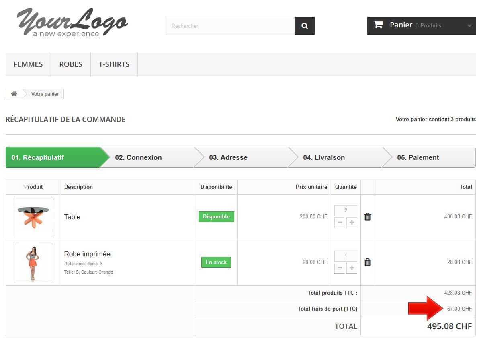Viewport: 481px width, 340px height.
Task: Click the RÉCAPITULATIF DE LA COMMANDE heading
Action: [65, 119]
